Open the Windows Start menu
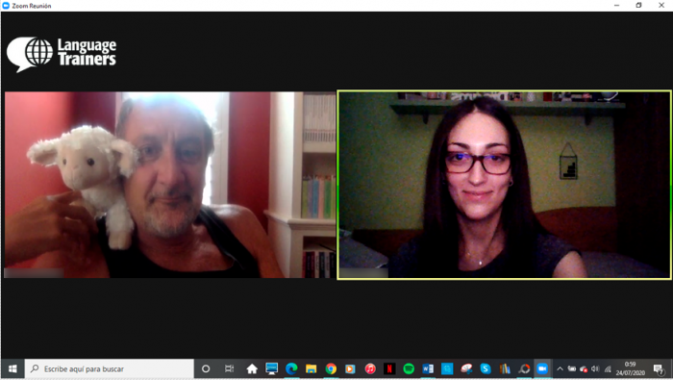The image size is (673, 380). 12,368
